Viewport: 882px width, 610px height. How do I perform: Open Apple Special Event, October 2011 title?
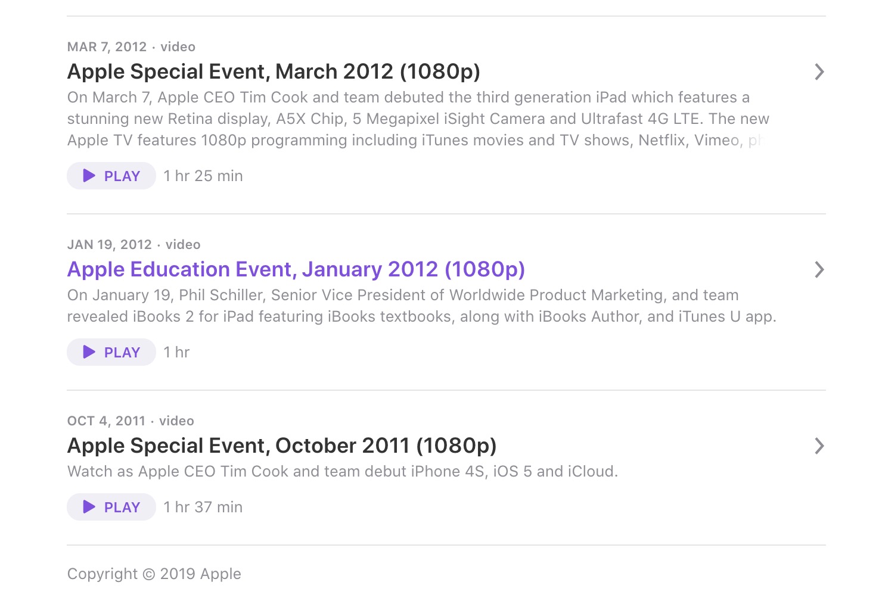coord(282,446)
